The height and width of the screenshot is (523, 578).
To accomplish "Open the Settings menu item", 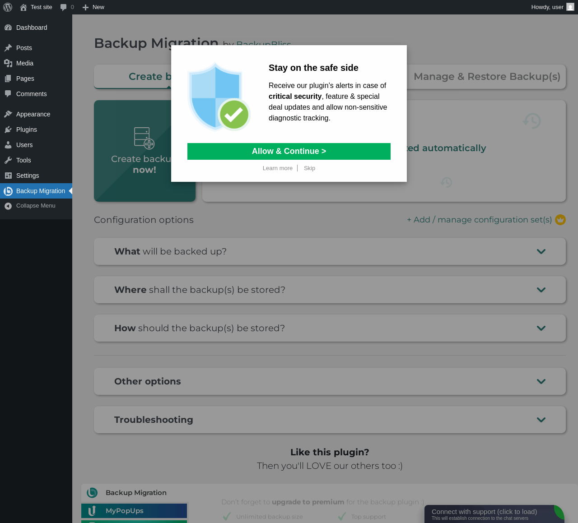I will [x=36, y=176].
